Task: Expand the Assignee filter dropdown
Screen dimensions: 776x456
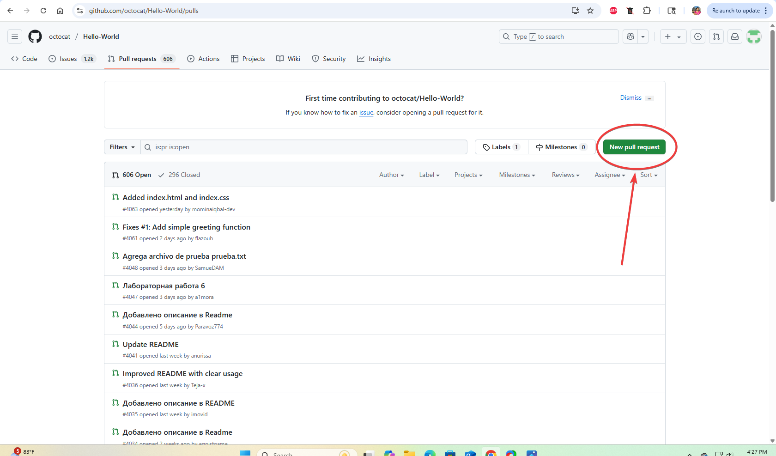Action: coord(610,175)
